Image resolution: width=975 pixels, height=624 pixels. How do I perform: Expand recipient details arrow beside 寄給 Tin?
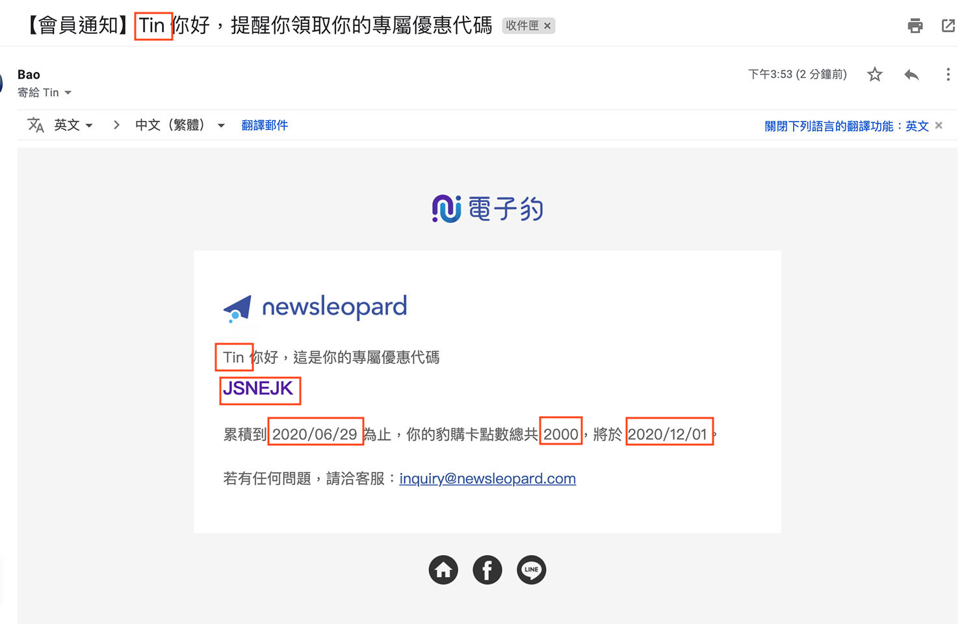coord(68,93)
